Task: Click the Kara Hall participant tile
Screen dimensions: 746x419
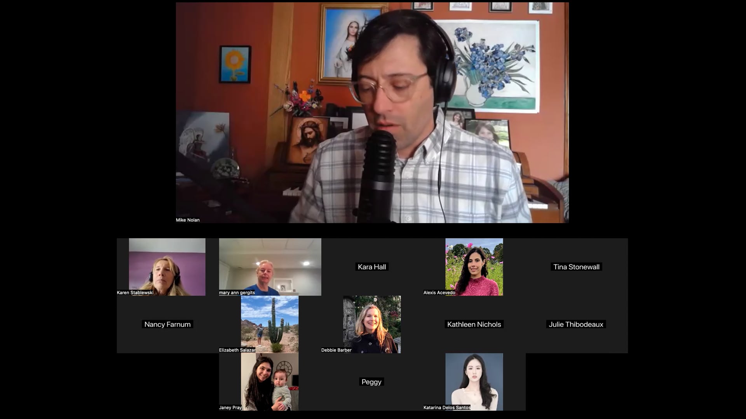Action: coord(372,267)
